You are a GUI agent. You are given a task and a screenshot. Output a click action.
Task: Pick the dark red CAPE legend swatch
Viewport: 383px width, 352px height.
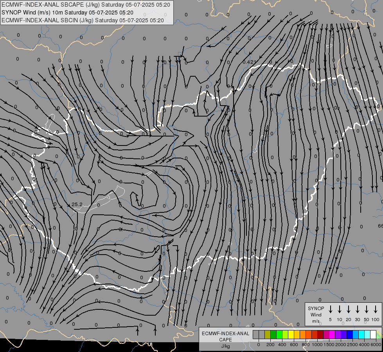click(321, 334)
